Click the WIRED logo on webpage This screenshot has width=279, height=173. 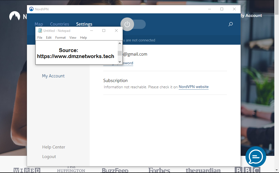coord(27,170)
